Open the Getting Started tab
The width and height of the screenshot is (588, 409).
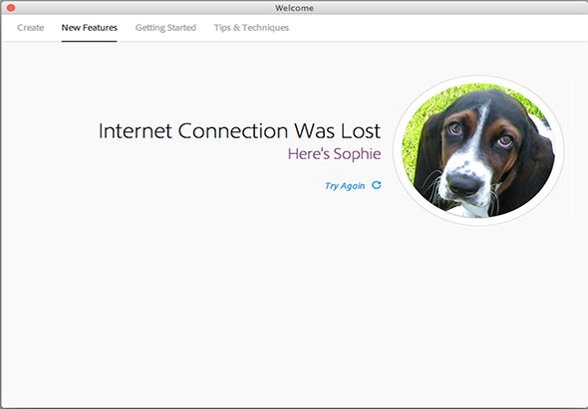[165, 28]
